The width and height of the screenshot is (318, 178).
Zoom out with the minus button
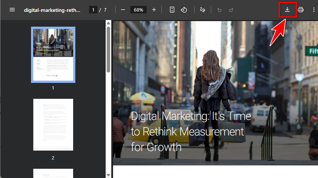click(123, 10)
